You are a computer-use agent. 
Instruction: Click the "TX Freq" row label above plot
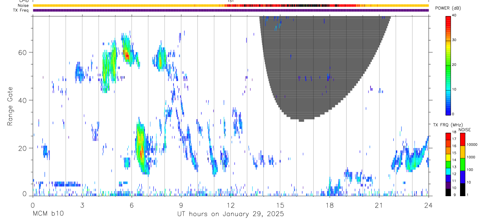[x=22, y=10]
